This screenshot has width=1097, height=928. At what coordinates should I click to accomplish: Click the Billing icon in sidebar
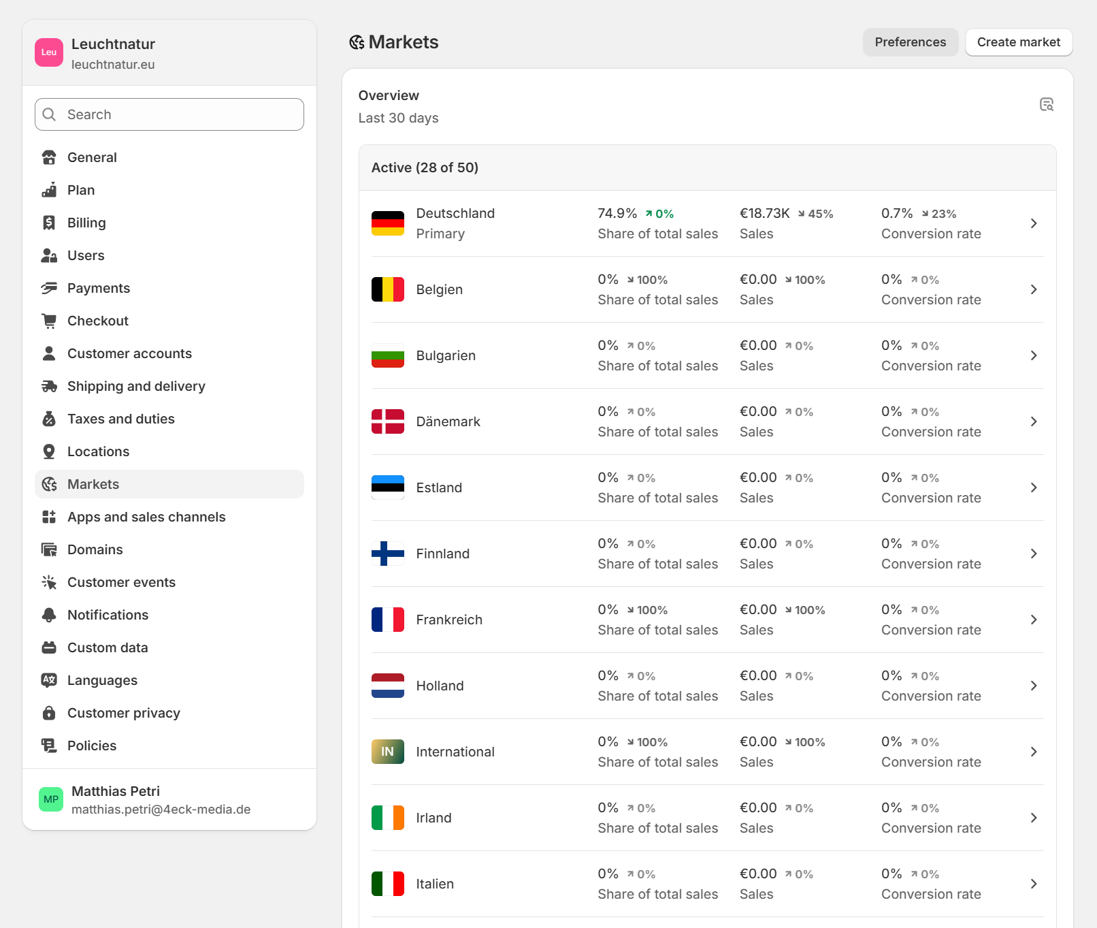click(x=49, y=223)
